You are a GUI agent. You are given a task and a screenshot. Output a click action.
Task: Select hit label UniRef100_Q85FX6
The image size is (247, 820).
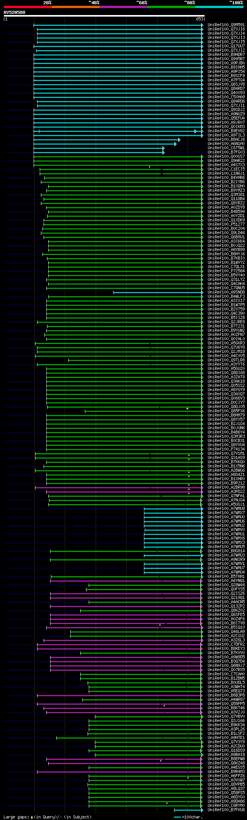226,411
